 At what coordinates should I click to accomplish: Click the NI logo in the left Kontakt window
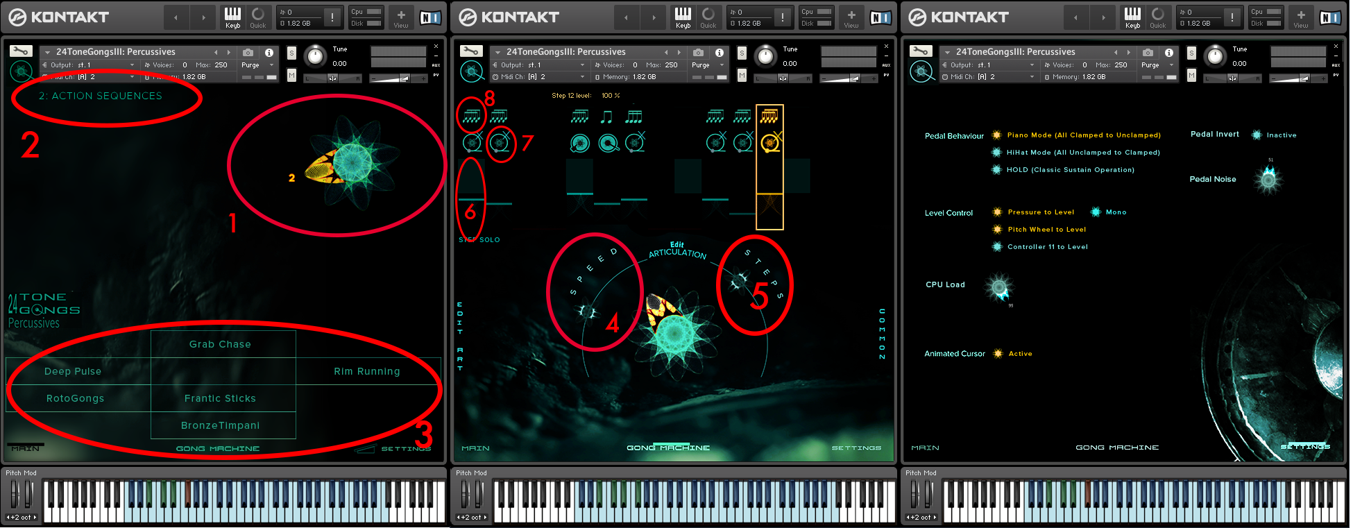430,17
